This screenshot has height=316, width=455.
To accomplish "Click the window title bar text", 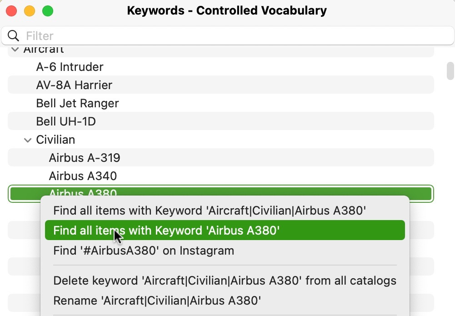I will (x=227, y=10).
